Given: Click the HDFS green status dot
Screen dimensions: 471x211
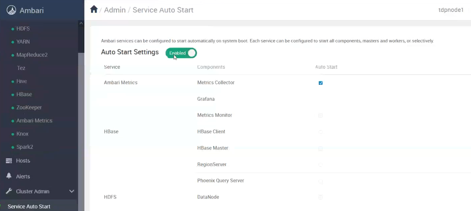Looking at the screenshot, I should coord(13,29).
